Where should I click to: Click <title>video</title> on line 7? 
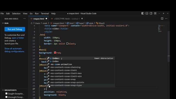click(56, 29)
